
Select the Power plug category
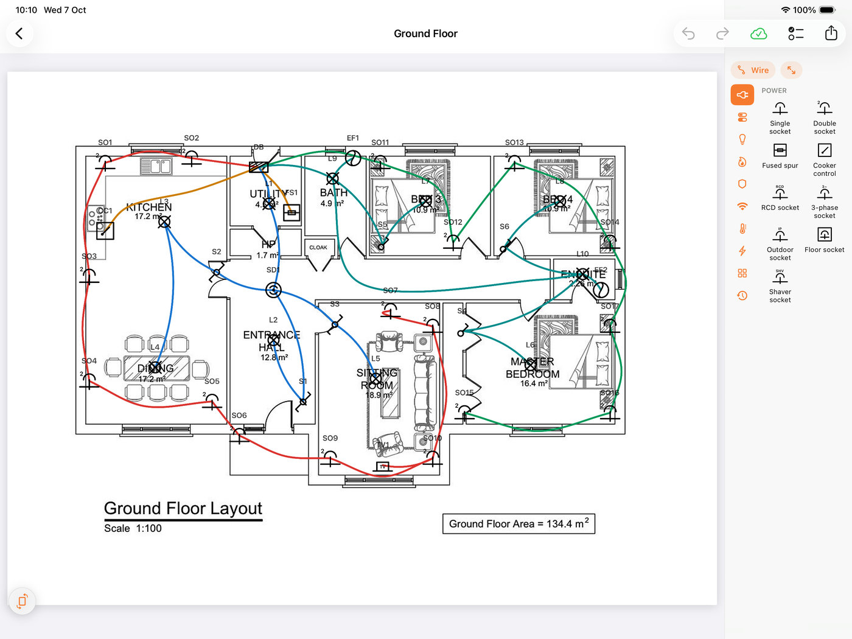coord(742,95)
